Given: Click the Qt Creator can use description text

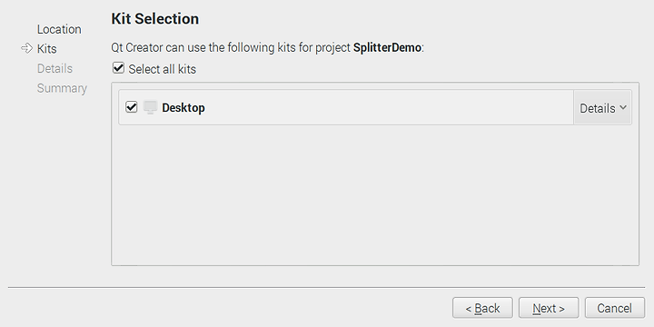Looking at the screenshot, I should 267,47.
